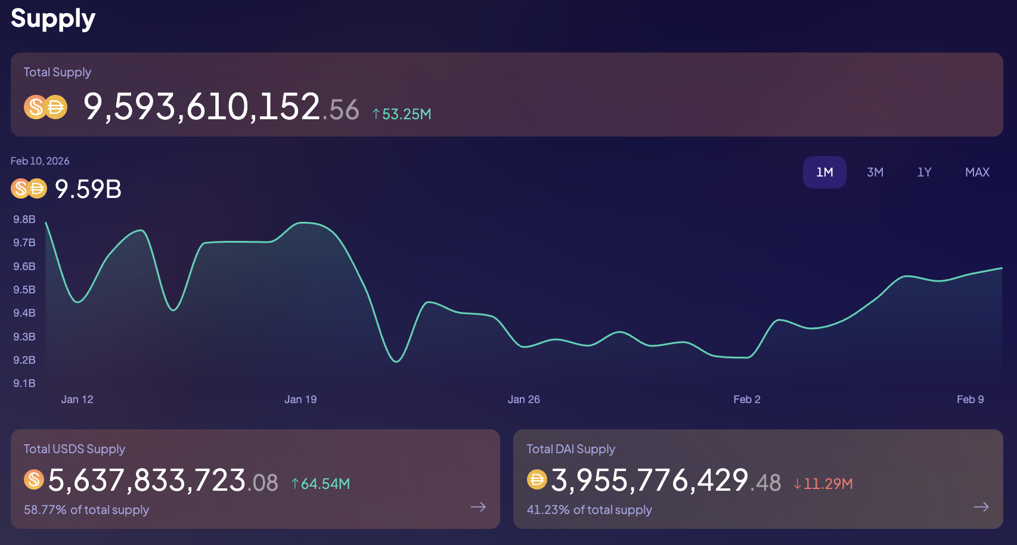Click the 58.77% of total supply text
The image size is (1017, 545).
tap(86, 510)
